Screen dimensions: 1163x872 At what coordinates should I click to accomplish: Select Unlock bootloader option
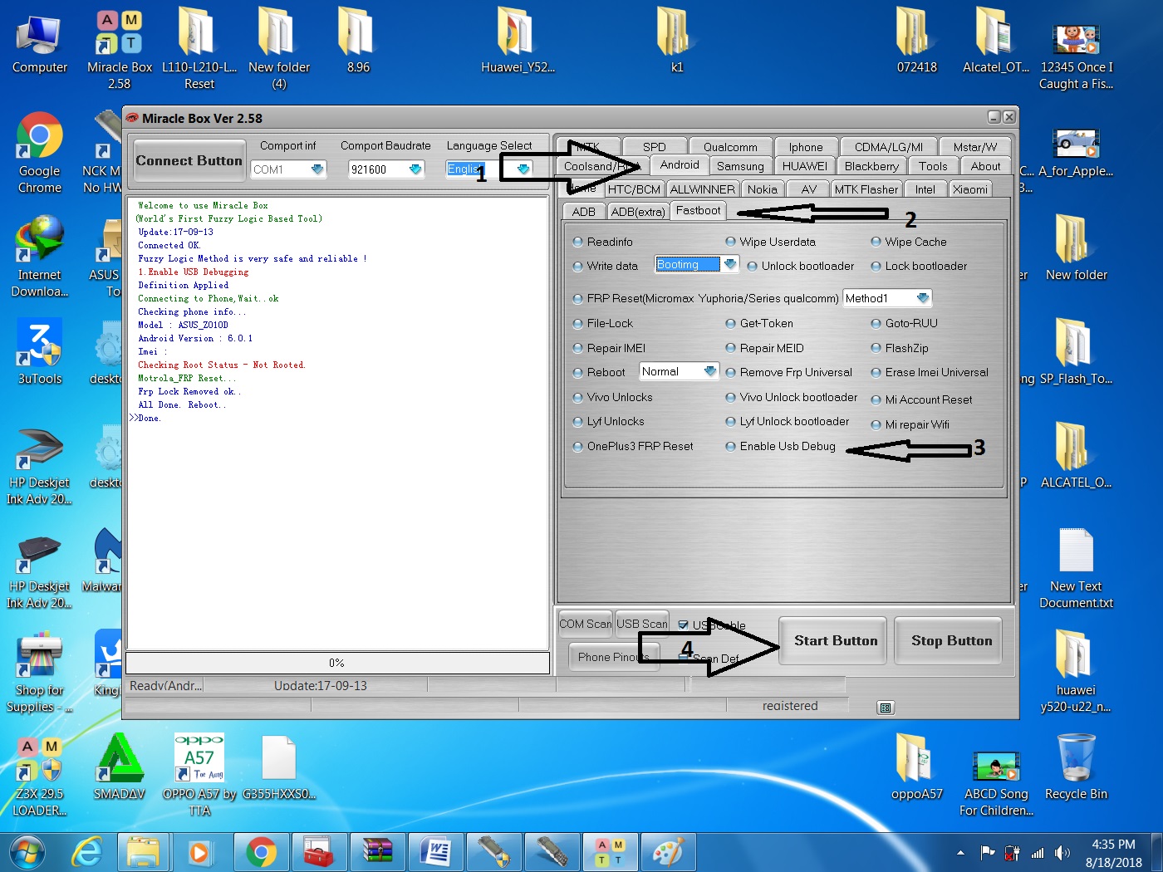[800, 266]
